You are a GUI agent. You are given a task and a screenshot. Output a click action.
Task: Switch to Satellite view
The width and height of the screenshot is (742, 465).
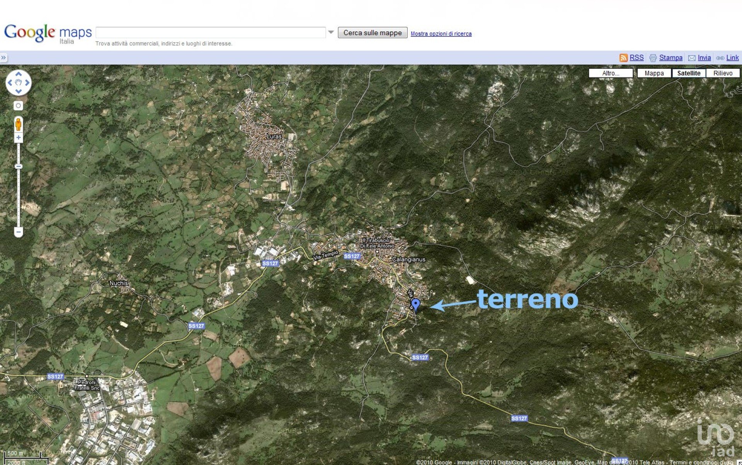tap(689, 73)
